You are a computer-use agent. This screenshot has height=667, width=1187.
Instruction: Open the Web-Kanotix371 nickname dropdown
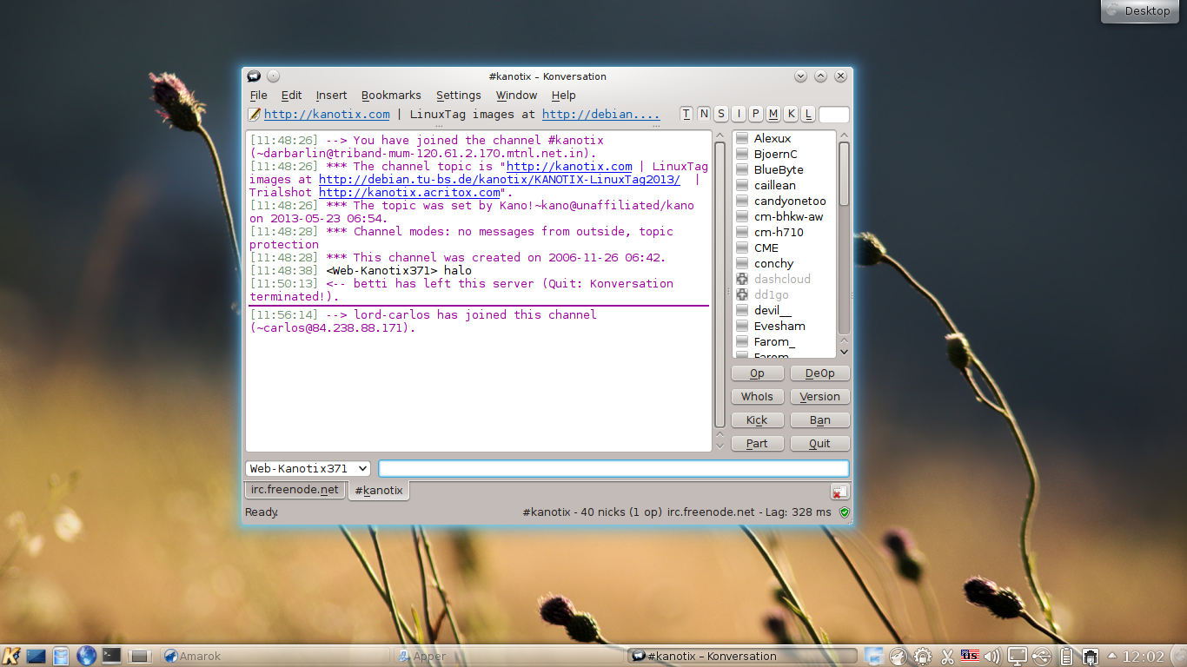(308, 469)
